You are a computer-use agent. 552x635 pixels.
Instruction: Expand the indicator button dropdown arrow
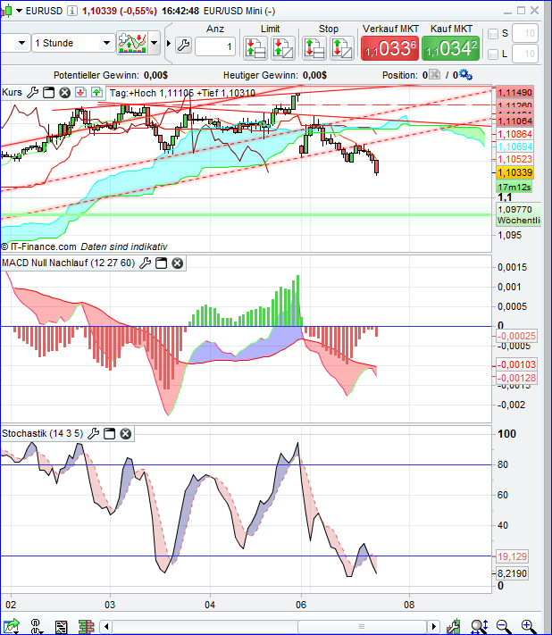[x=154, y=43]
